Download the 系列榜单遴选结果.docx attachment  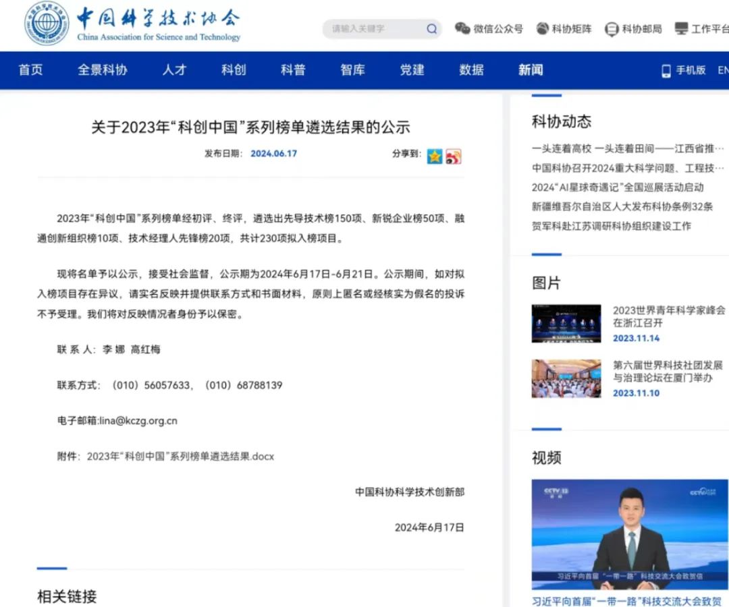coord(180,456)
